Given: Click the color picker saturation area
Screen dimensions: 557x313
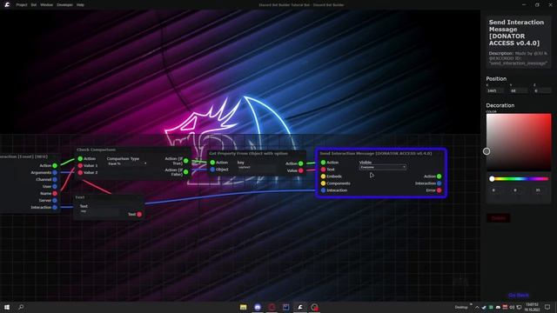Looking at the screenshot, I should point(519,143).
